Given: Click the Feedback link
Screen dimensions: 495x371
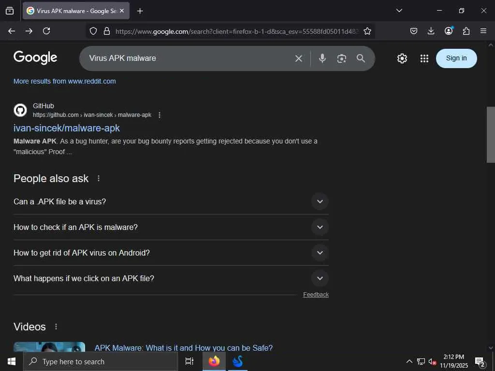Looking at the screenshot, I should (x=316, y=294).
